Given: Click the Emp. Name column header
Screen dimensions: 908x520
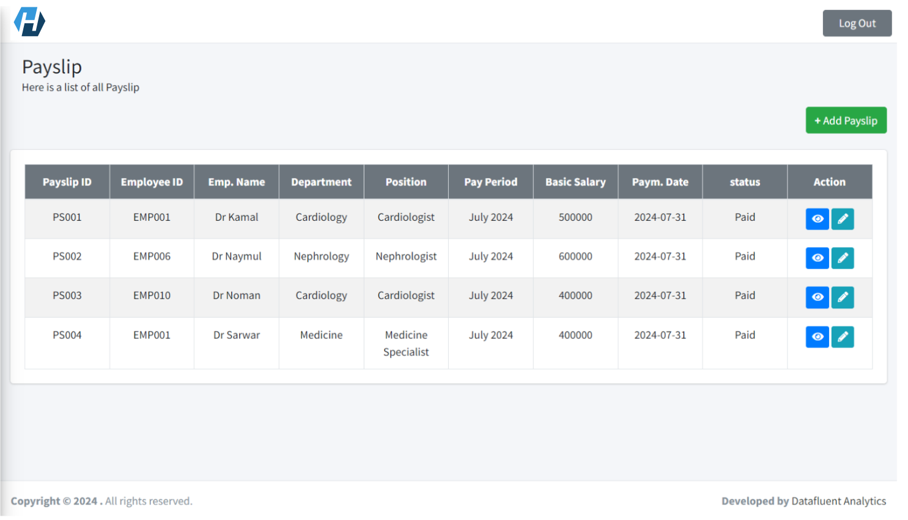Looking at the screenshot, I should point(237,182).
